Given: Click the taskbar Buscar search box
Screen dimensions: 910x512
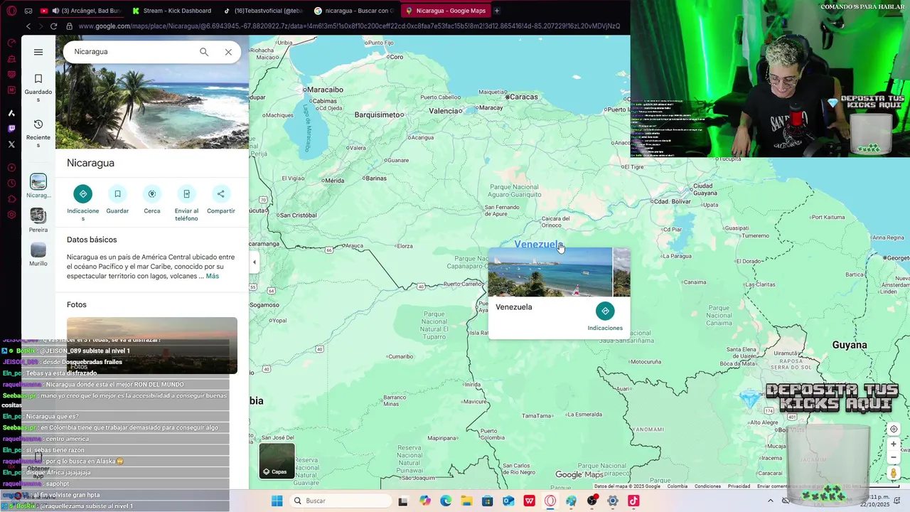Looking at the screenshot, I should coord(341,501).
